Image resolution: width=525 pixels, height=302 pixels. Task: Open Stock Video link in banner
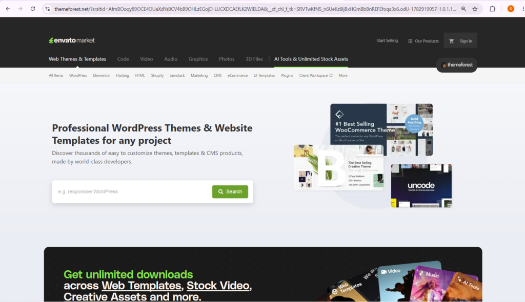pyautogui.click(x=217, y=286)
